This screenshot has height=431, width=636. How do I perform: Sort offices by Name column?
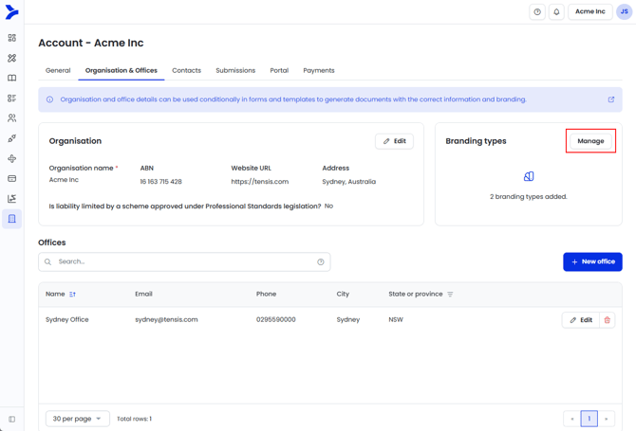coord(72,295)
